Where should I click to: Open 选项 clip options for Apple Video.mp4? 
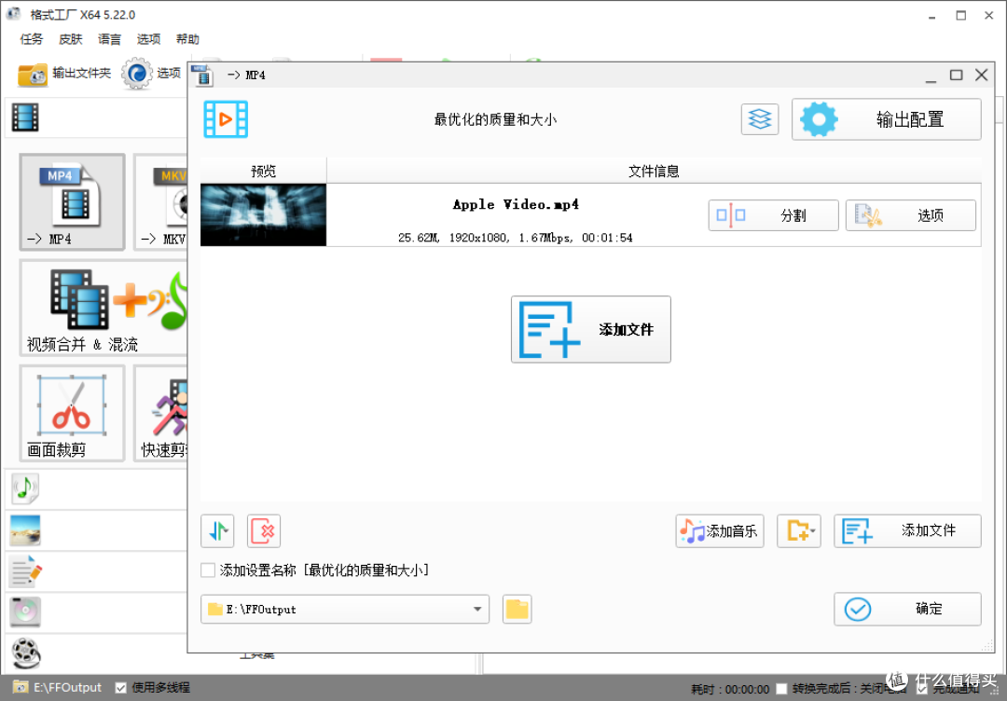point(911,215)
